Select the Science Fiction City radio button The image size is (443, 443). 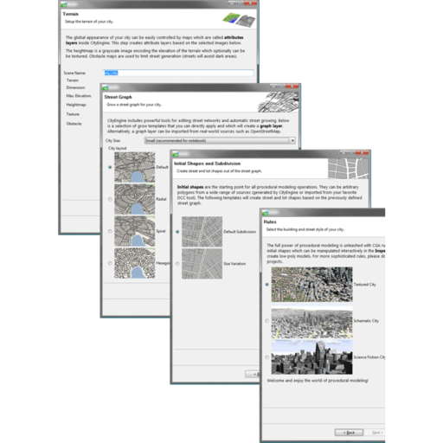coord(267,357)
